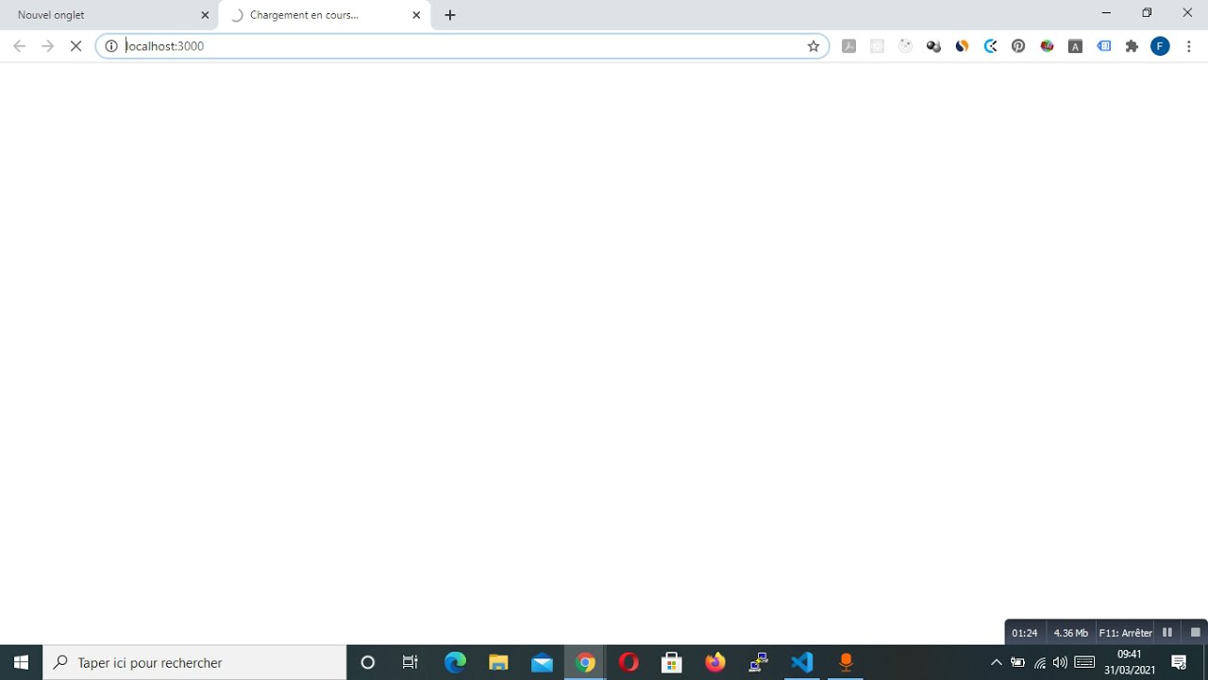Close the Nouvel onglet tab
The width and height of the screenshot is (1208, 680).
click(x=205, y=15)
